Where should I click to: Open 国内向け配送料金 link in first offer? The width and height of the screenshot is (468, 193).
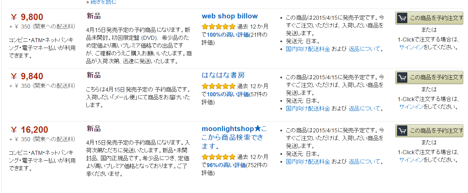308,49
